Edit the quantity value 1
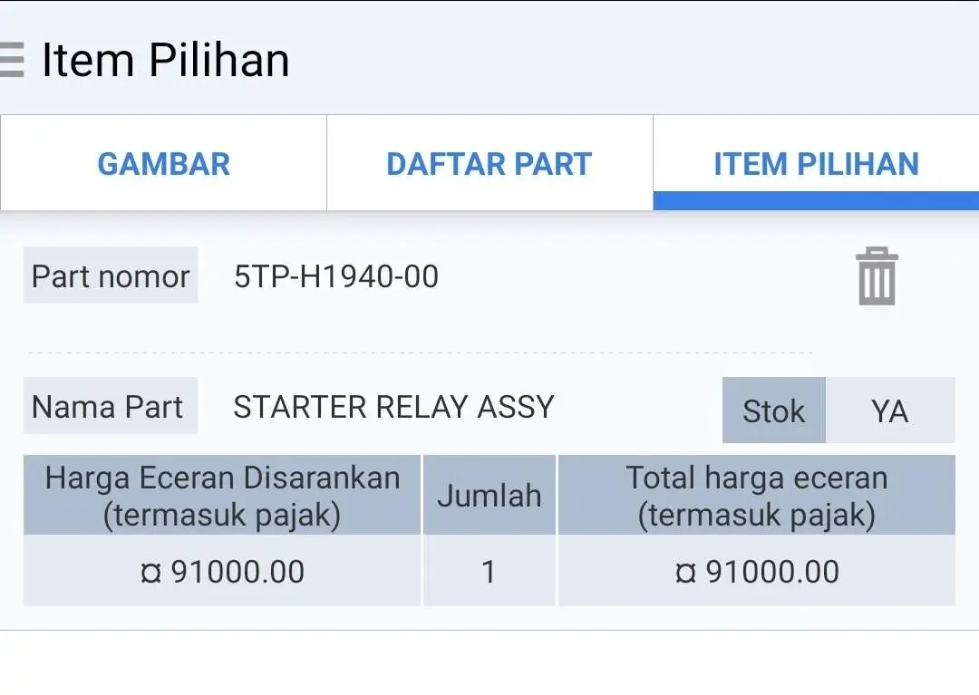This screenshot has height=695, width=979. [489, 571]
